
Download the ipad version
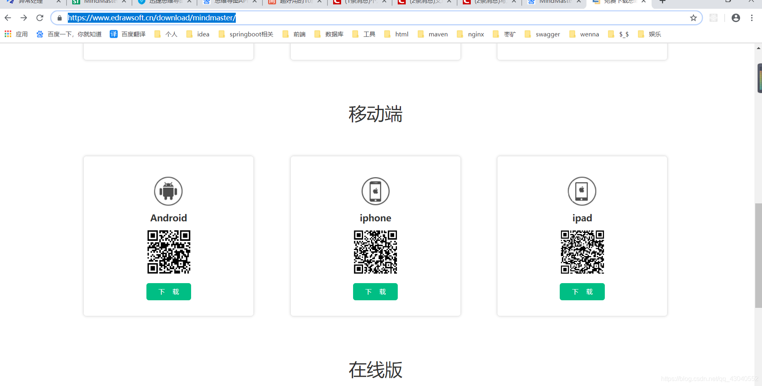point(582,292)
